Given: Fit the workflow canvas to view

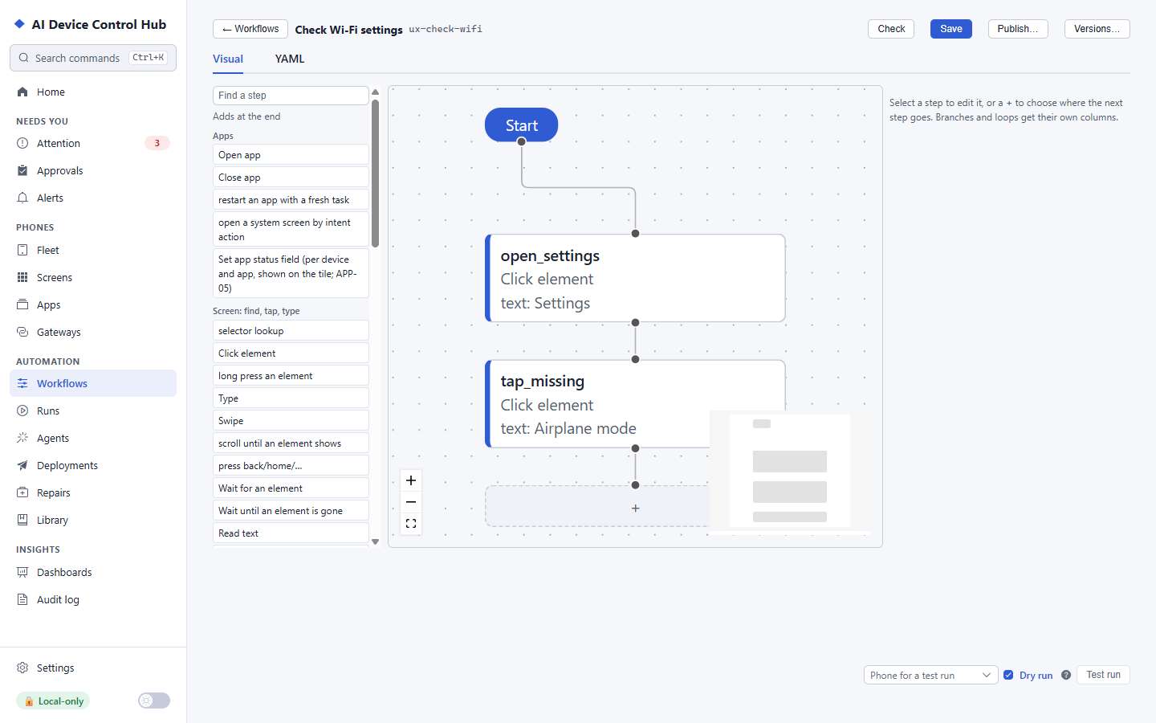Looking at the screenshot, I should [411, 524].
